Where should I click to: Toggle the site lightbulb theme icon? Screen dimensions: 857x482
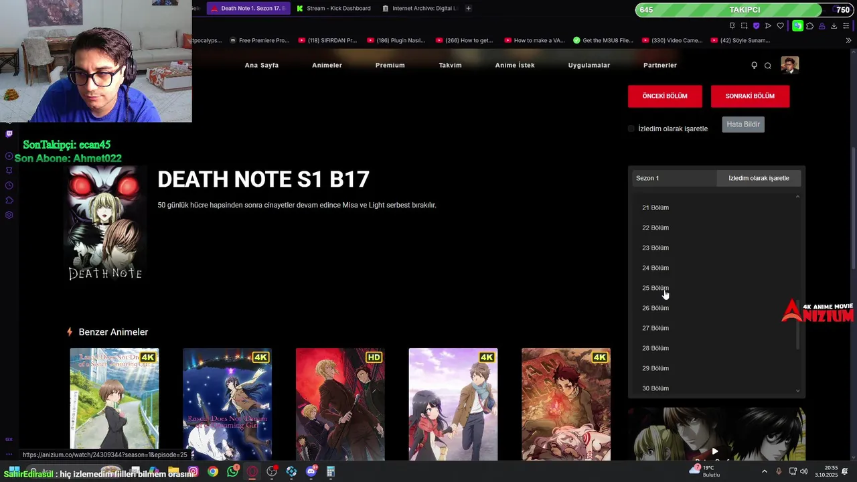pyautogui.click(x=754, y=65)
